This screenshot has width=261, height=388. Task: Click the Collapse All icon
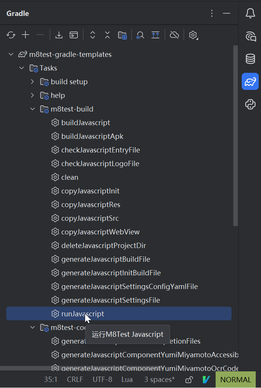click(107, 35)
